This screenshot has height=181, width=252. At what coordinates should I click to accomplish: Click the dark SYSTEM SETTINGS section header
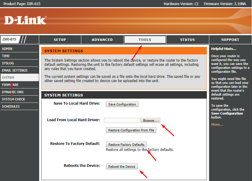[124, 95]
